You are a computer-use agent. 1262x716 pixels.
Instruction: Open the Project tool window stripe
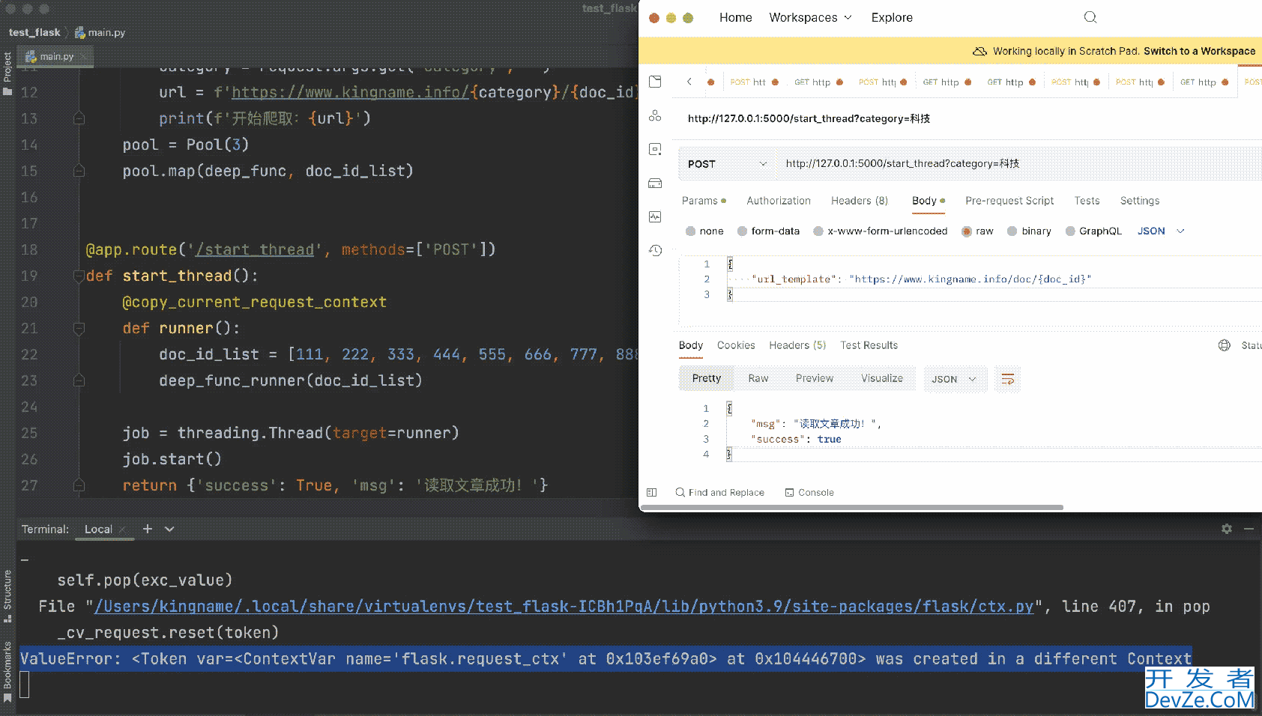tap(7, 73)
